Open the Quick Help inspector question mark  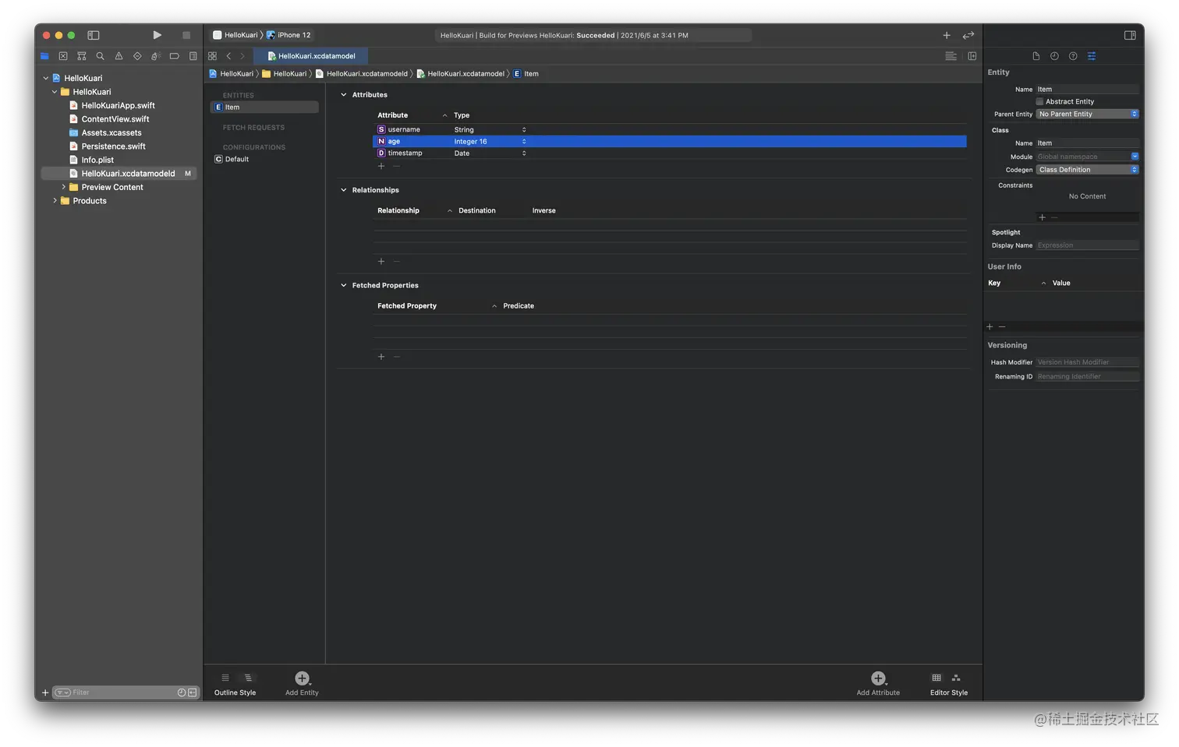[x=1072, y=55]
